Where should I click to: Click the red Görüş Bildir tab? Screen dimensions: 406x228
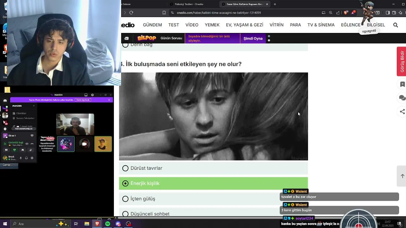pos(402,61)
